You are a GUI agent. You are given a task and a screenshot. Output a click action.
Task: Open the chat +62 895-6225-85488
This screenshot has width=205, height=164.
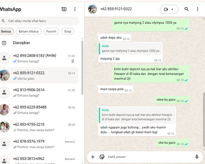pyautogui.click(x=39, y=110)
